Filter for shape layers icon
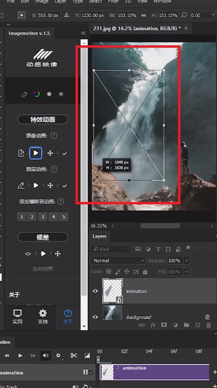 [x=168, y=249]
